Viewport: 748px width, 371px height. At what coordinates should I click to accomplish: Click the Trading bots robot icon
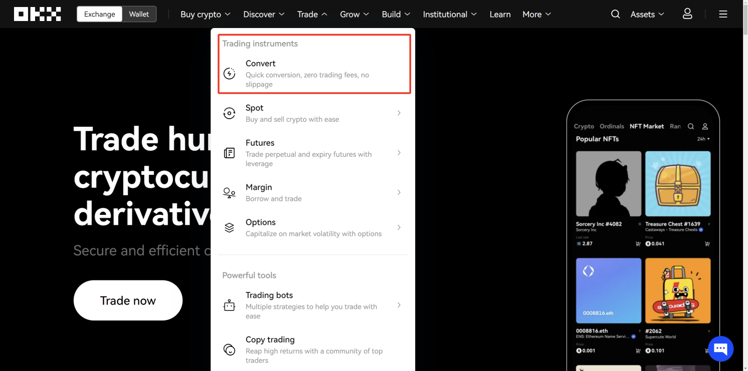click(x=229, y=305)
